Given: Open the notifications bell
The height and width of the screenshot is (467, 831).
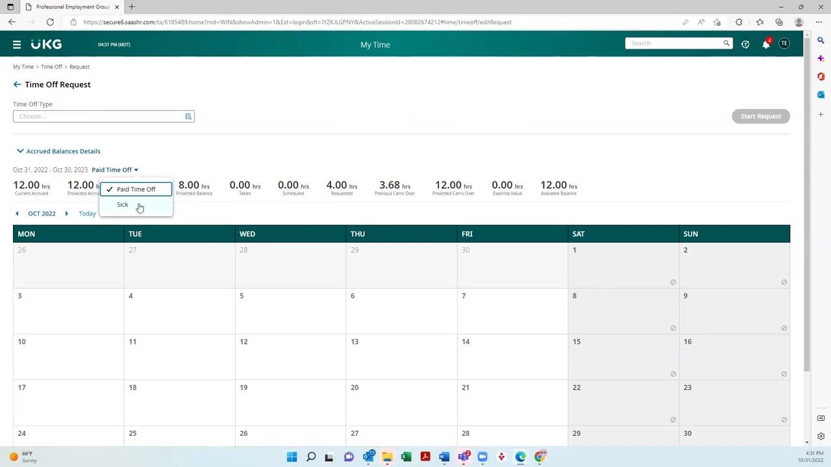Looking at the screenshot, I should [766, 44].
